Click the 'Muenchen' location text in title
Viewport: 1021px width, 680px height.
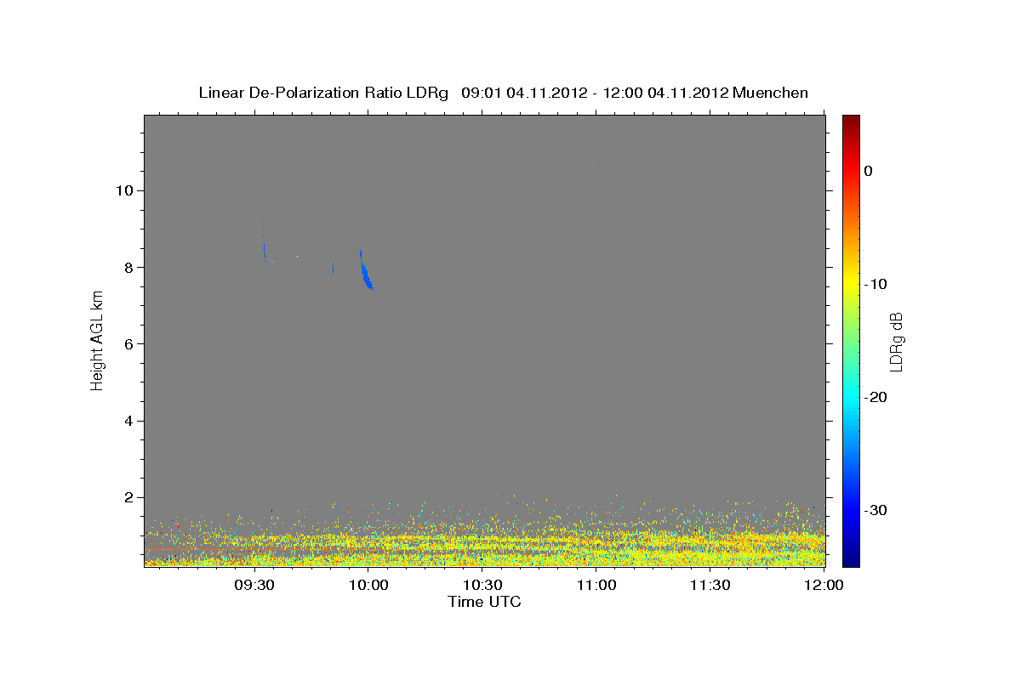(771, 92)
